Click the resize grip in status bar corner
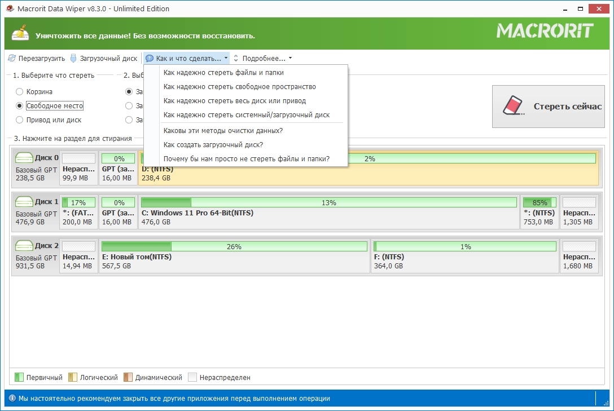 coord(606,403)
